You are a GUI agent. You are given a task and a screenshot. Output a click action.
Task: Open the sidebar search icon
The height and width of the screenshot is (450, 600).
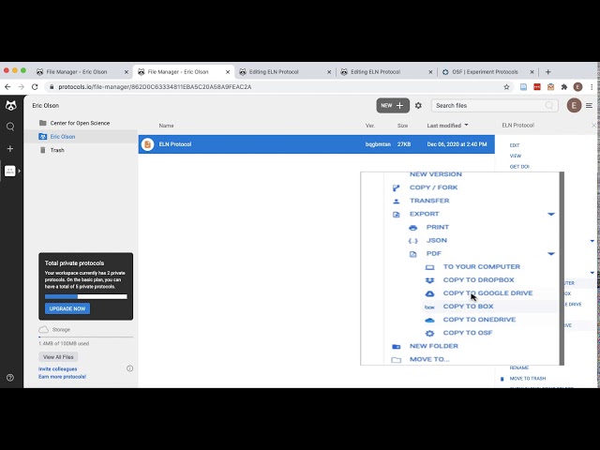[x=10, y=127]
